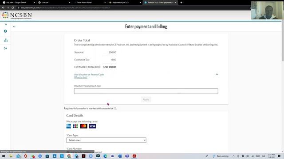Click the sign out sidebar icon
The width and height of the screenshot is (284, 159).
5,48
